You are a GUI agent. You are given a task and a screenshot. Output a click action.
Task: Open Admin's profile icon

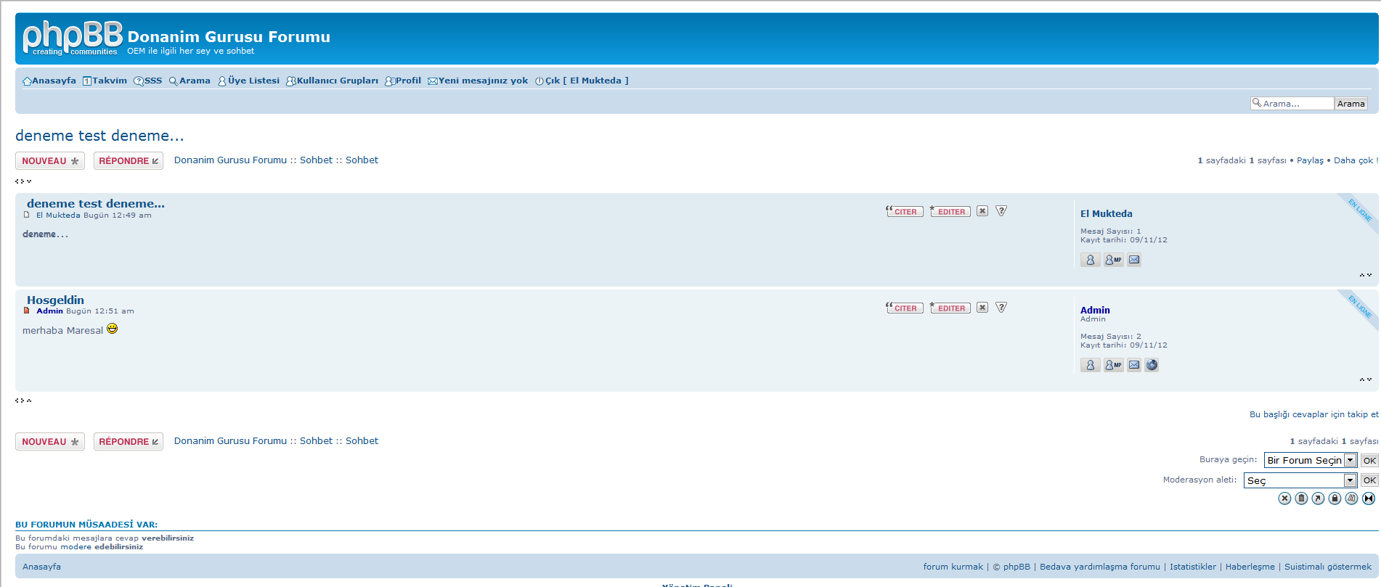(x=1091, y=365)
